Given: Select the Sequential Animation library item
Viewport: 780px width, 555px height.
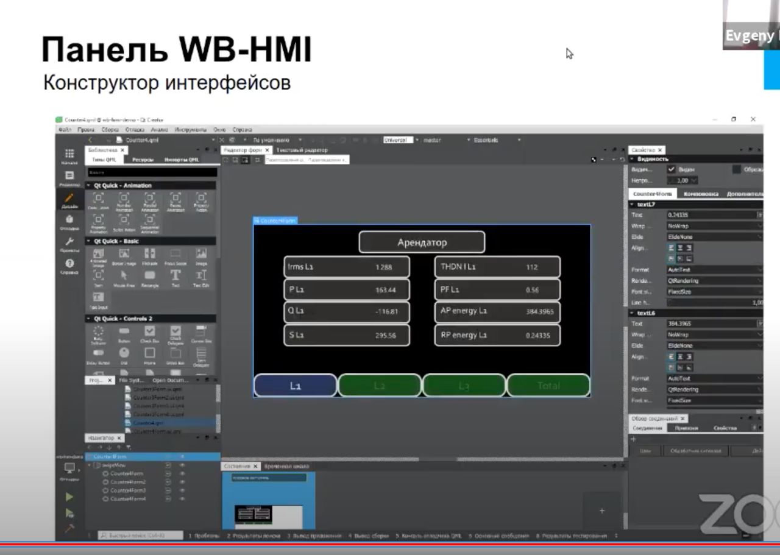Looking at the screenshot, I should click(149, 224).
